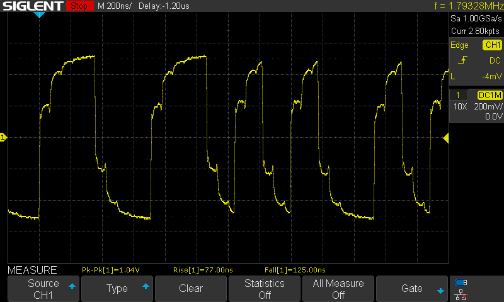The image size is (504, 302).
Task: Click the network LAN status icon
Action: [x=461, y=294]
